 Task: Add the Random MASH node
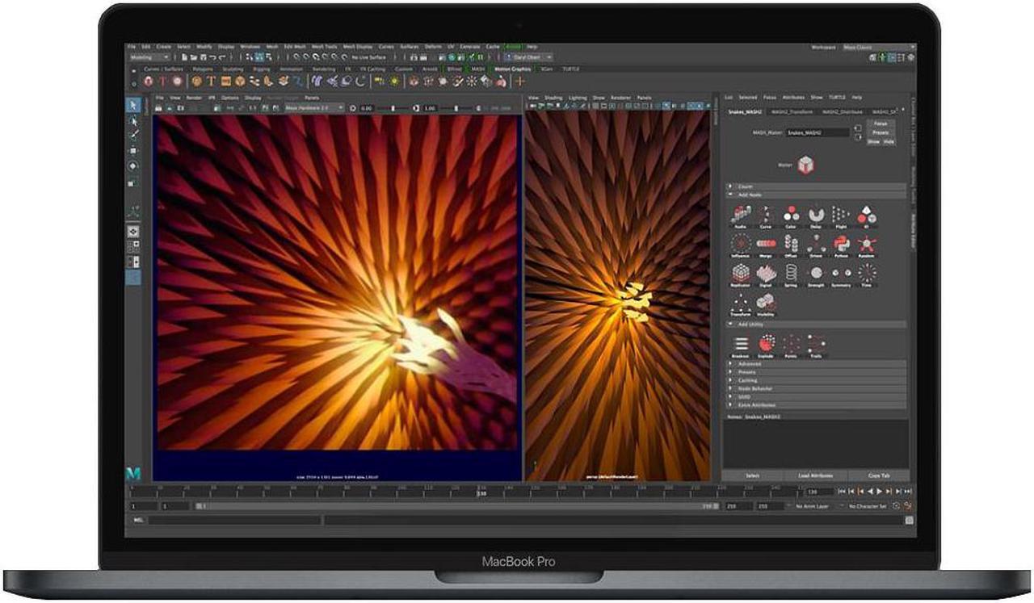866,245
